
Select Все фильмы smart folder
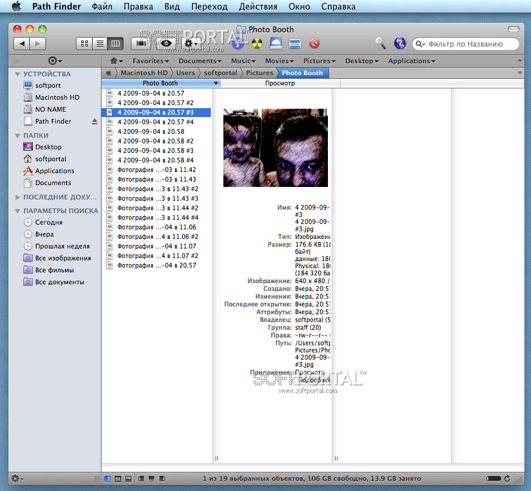click(54, 270)
